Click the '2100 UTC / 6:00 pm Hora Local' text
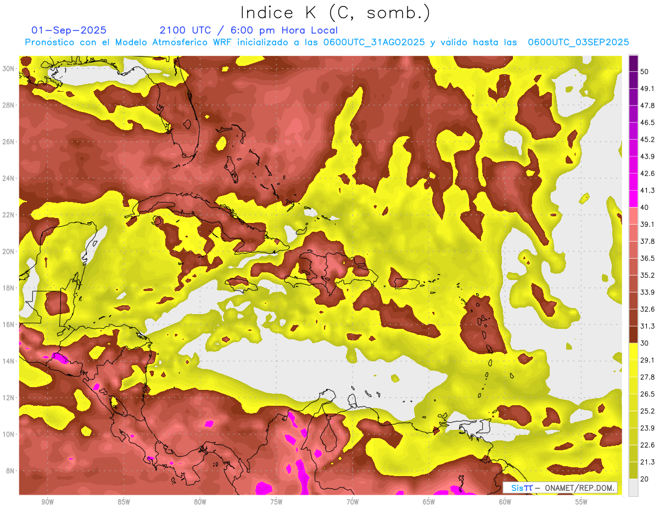Viewport: 659px width, 509px height. click(249, 30)
